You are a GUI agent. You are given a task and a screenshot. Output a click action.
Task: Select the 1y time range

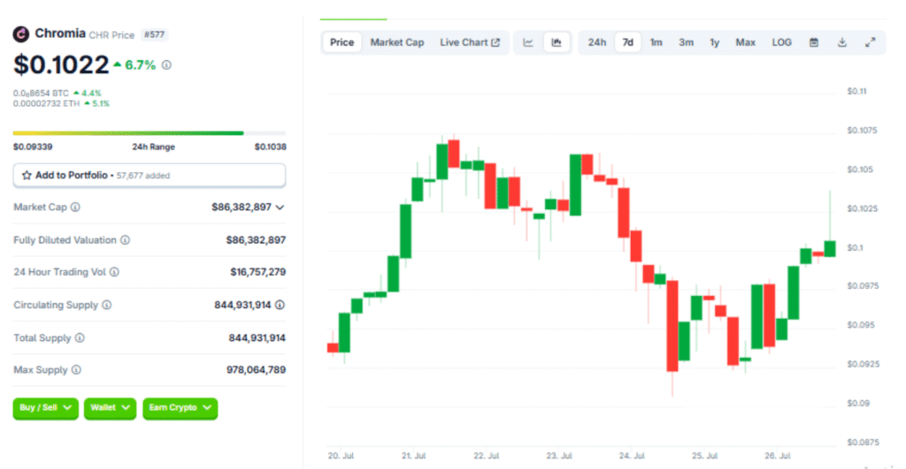point(714,42)
